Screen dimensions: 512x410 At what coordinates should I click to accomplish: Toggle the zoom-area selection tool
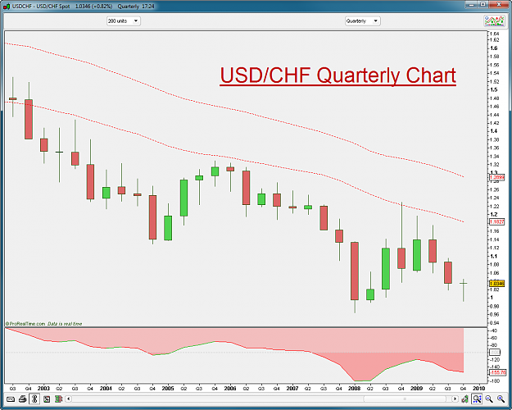pos(477,399)
